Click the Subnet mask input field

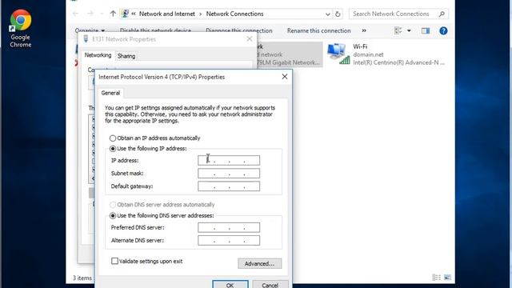229,174
